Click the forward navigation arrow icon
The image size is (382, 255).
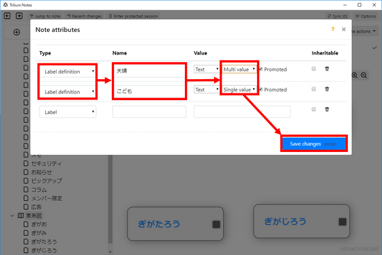coord(19,16)
